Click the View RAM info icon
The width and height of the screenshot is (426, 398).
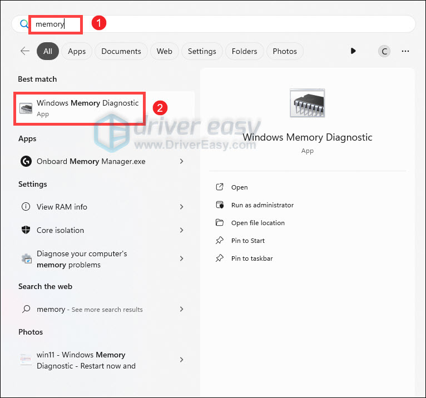pos(26,207)
